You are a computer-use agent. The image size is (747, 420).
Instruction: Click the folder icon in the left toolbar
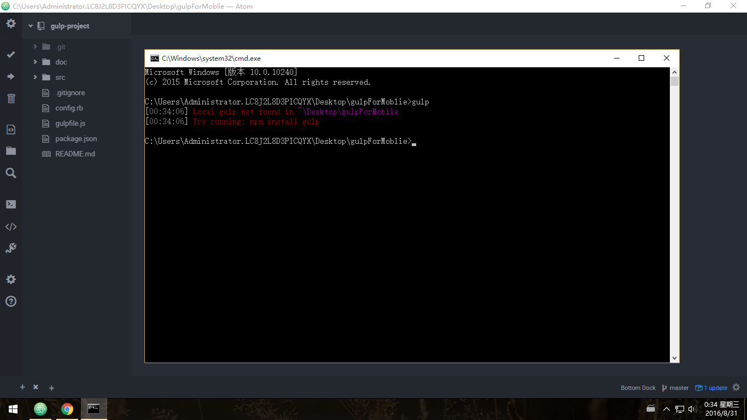pos(10,150)
